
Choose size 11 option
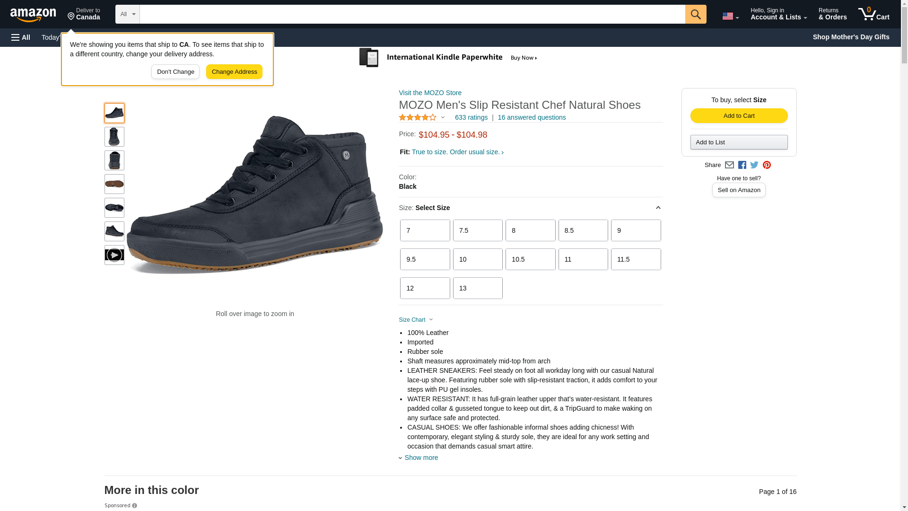point(583,259)
